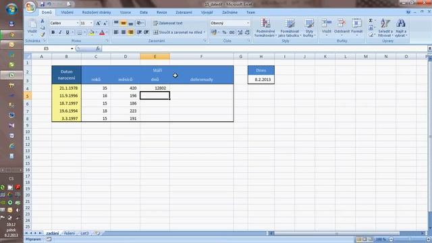Increase the font size with the larger A icon
The width and height of the screenshot is (432, 243).
(x=98, y=23)
